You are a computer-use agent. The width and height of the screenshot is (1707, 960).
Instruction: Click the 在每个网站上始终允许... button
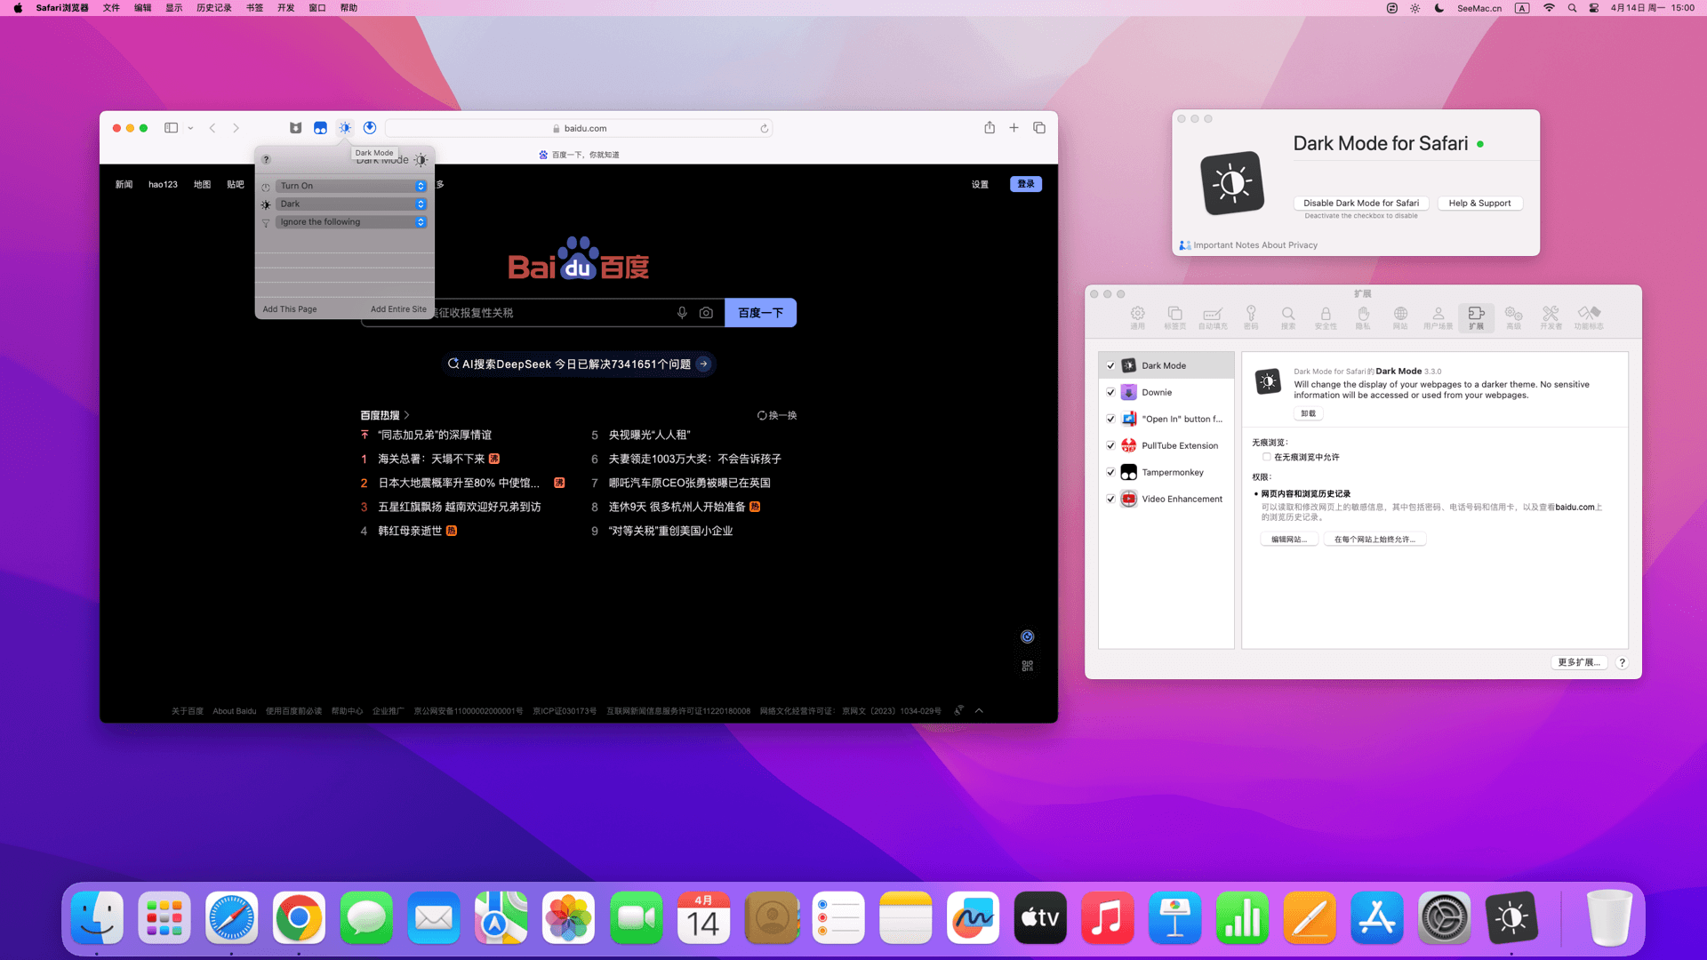tap(1374, 540)
